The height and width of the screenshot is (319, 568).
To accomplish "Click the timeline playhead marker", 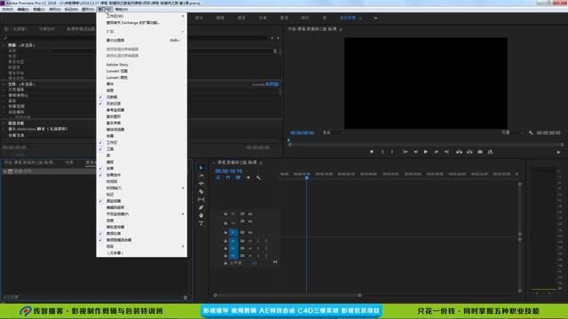I will (306, 177).
